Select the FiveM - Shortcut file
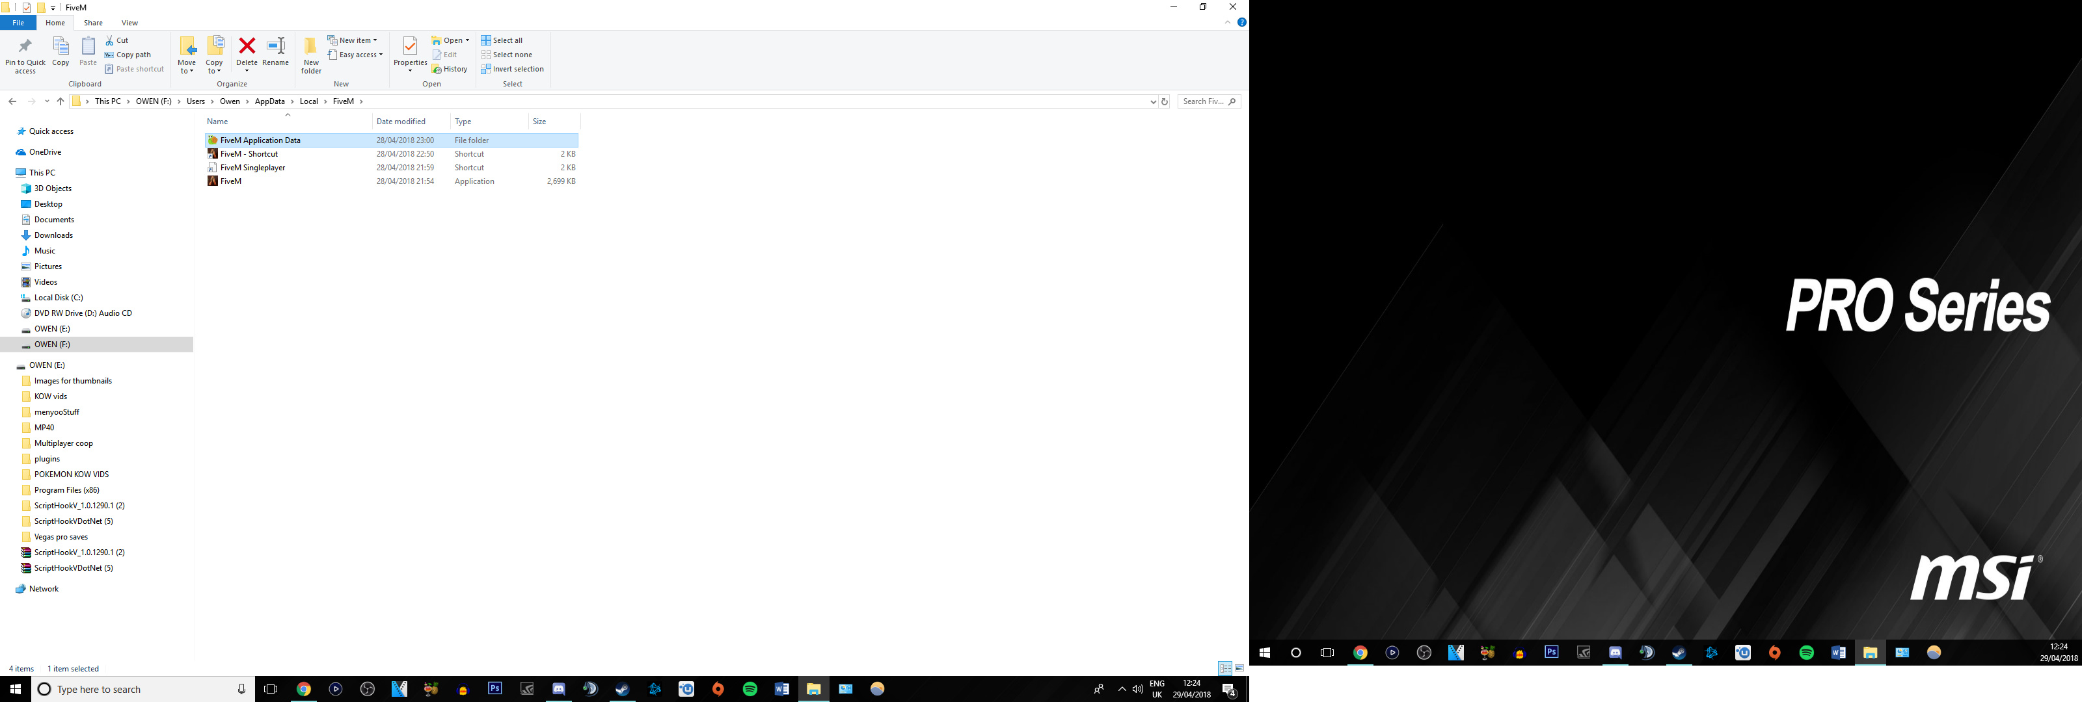The image size is (2082, 702). coord(392,154)
